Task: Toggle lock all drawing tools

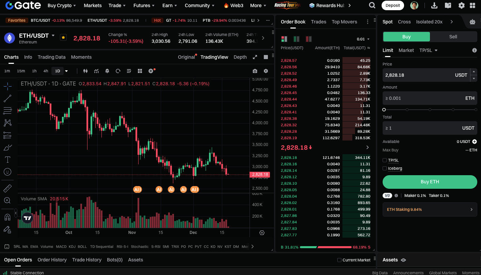Action: 7,230
